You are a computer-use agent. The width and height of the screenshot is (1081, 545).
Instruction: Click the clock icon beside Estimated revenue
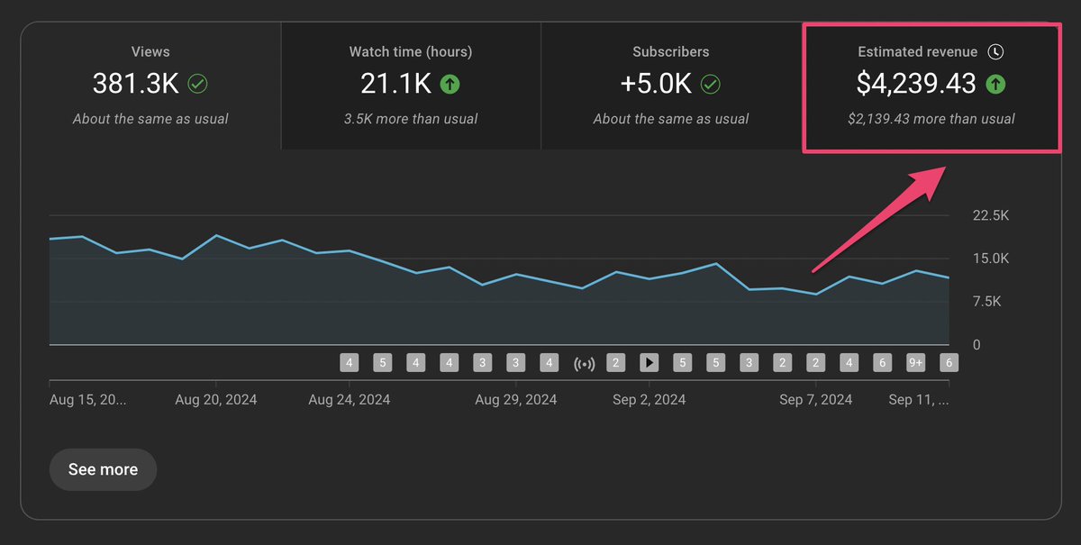(x=995, y=51)
